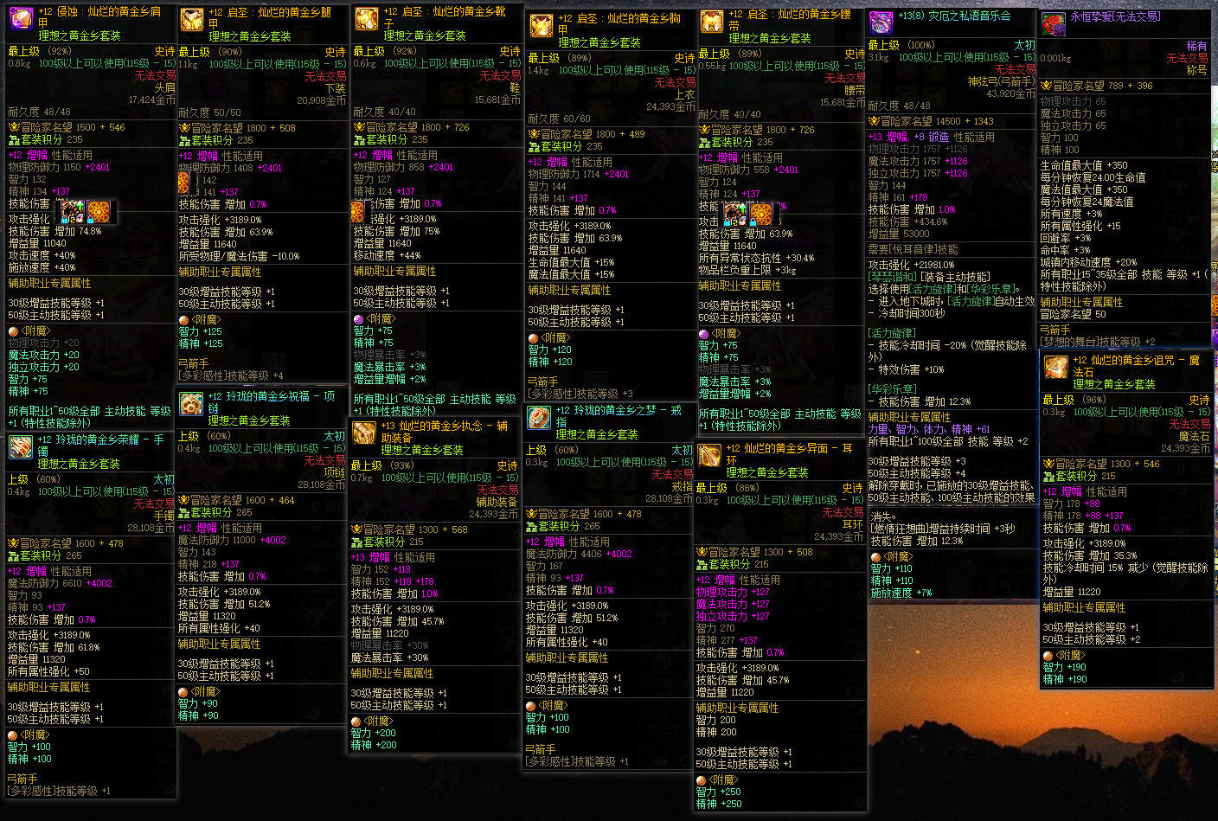Click the "回避率 +3%" stat line
The width and height of the screenshot is (1218, 821).
[1066, 238]
